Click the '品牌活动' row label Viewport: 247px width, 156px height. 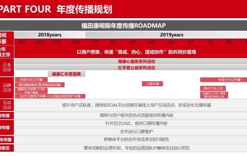pyautogui.click(x=7, y=88)
